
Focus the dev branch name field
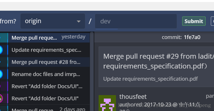[136, 21]
